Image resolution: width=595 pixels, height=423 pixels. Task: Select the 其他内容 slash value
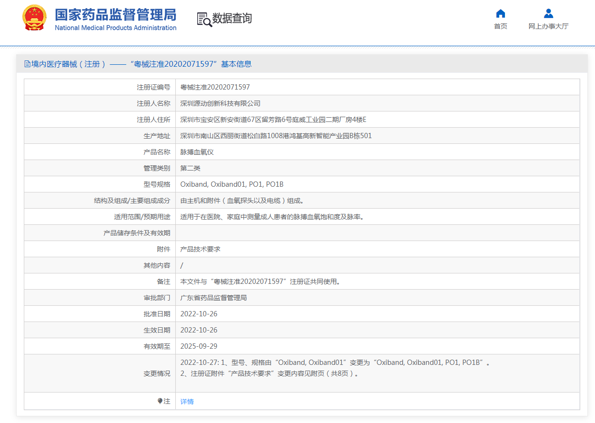[x=182, y=265]
